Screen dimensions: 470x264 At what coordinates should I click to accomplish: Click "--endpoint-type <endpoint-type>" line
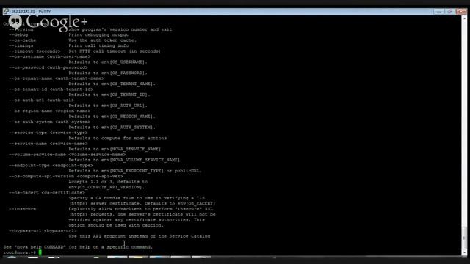click(x=51, y=165)
